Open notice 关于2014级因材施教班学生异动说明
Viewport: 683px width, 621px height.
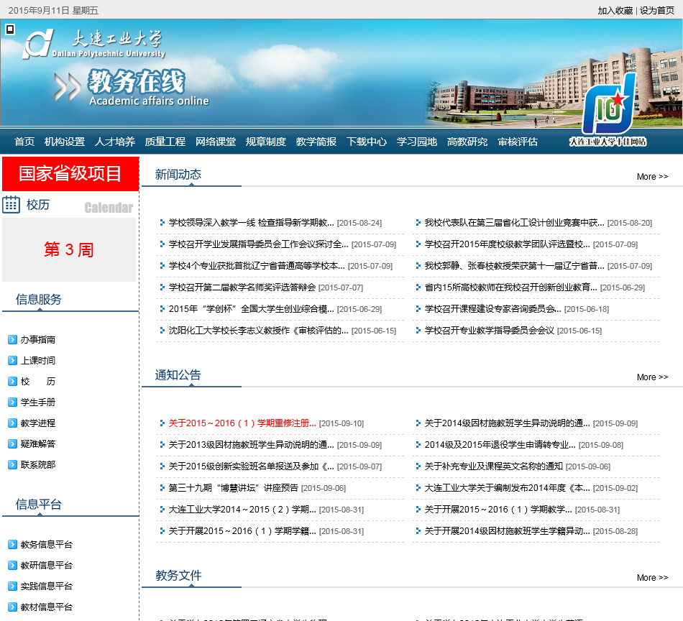(508, 423)
